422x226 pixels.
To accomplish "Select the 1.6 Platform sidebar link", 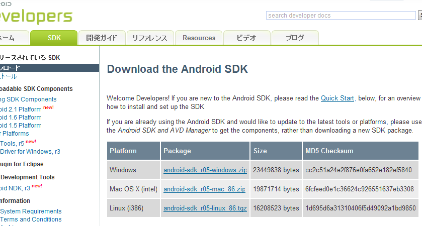I will coord(21,118).
